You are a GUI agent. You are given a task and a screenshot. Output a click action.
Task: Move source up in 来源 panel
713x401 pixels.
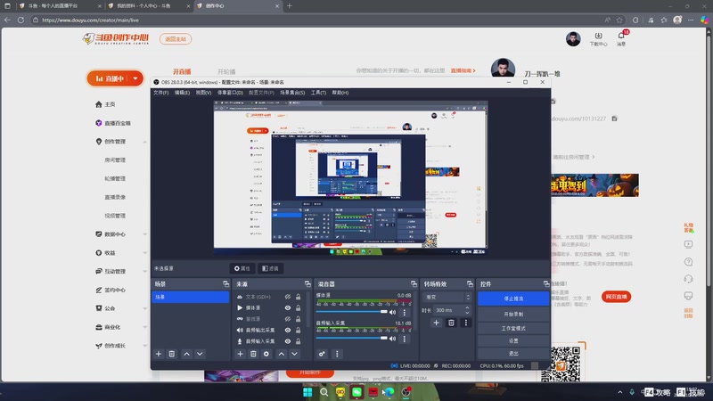[x=282, y=354]
